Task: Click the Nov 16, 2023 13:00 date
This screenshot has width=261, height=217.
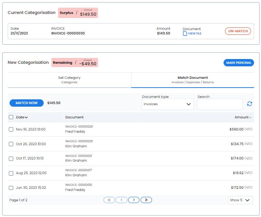Action: pyautogui.click(x=30, y=129)
